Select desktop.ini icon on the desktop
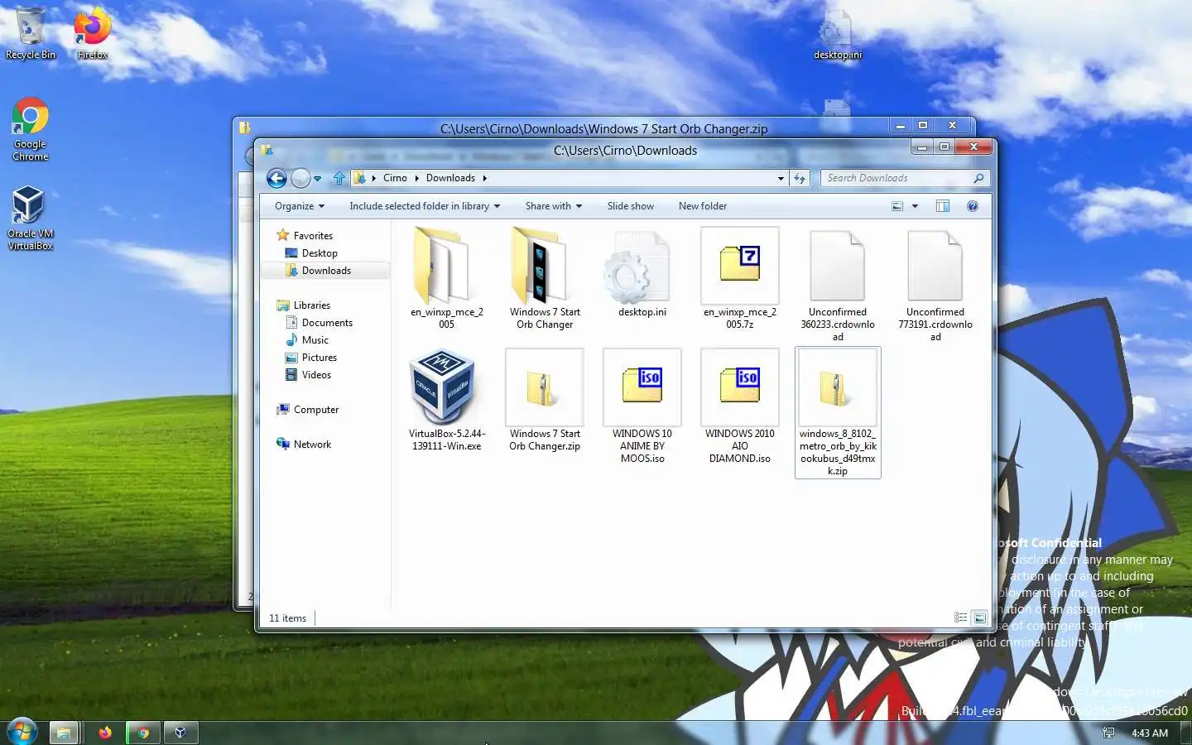Screen dimensions: 1192x745 [837, 36]
